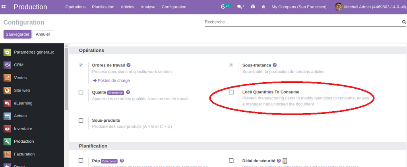Screen dimensions: 407x167
Task: Enable the Lock Quantities To Consume checkbox
Action: (x=231, y=92)
